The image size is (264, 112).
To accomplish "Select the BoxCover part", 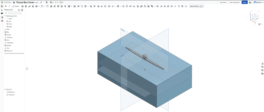I will tap(11, 92).
